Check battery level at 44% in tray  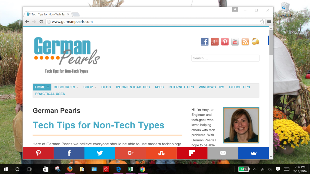coord(243,169)
